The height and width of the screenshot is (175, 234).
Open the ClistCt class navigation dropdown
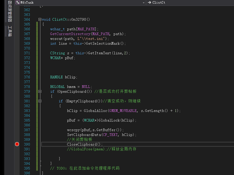(x=190, y=2)
